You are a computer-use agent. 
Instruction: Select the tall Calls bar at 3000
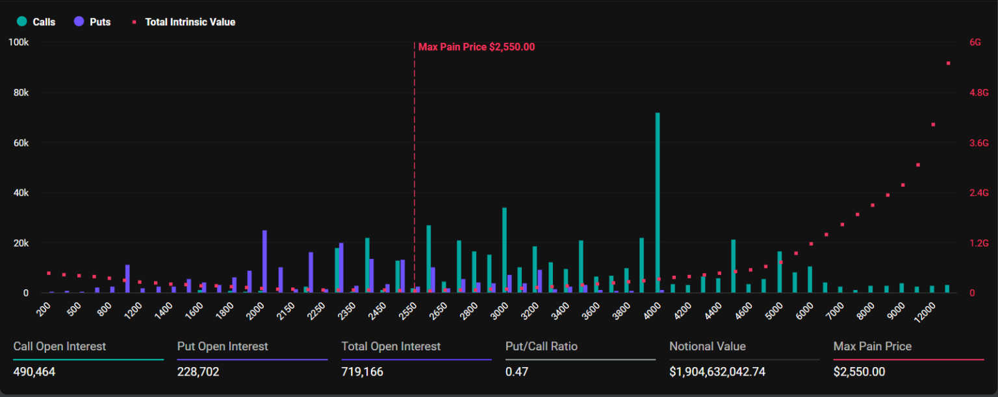point(504,250)
